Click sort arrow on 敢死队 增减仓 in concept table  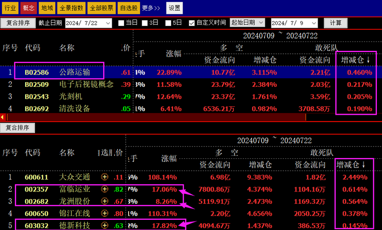click(368, 60)
